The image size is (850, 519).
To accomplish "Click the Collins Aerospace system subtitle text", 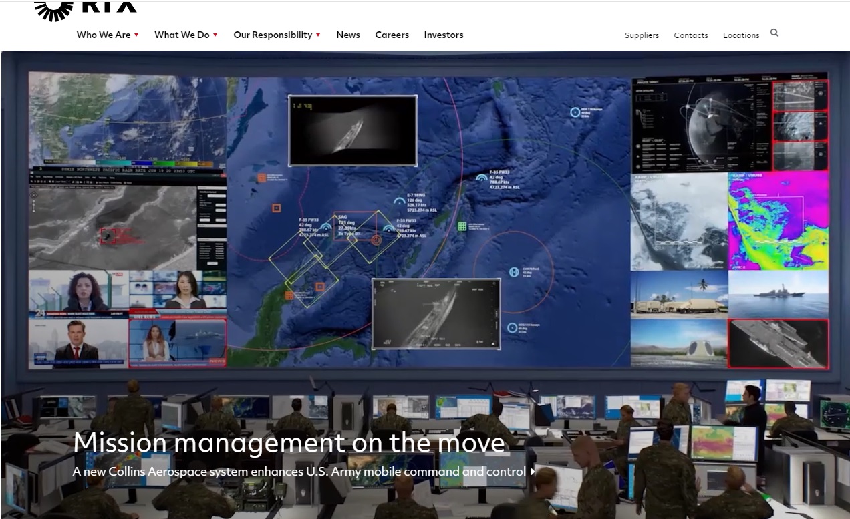I will pyautogui.click(x=299, y=472).
